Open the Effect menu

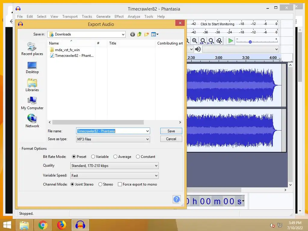119,17
